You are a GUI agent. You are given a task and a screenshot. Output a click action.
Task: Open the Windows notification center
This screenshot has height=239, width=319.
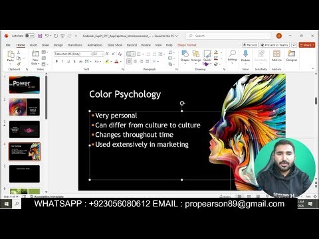coord(310,204)
